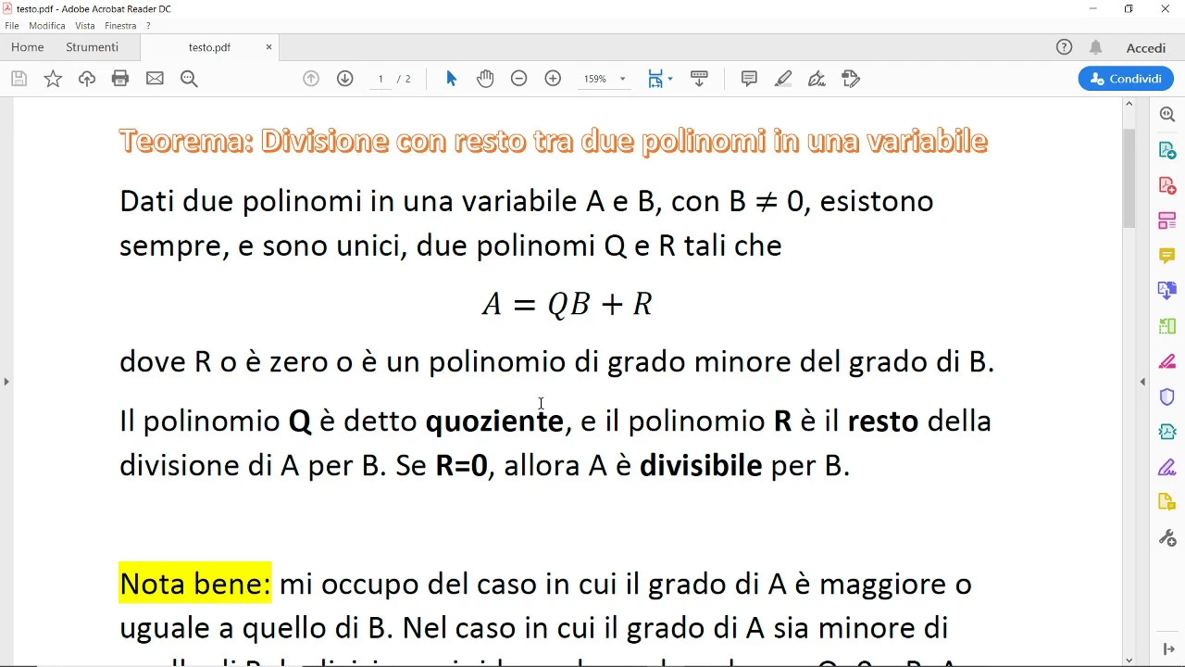Click the cloud upload icon
1185x667 pixels.
click(x=87, y=79)
